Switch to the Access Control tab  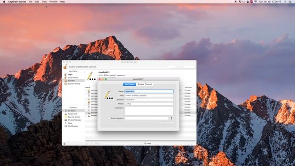coord(144,84)
